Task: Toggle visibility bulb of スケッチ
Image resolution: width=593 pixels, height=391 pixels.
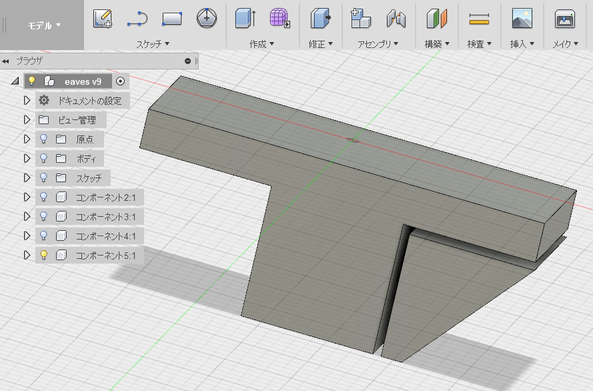Action: 43,177
